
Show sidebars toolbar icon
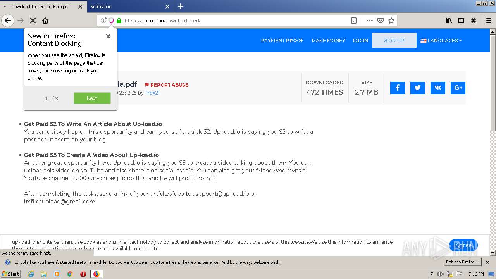(x=461, y=21)
